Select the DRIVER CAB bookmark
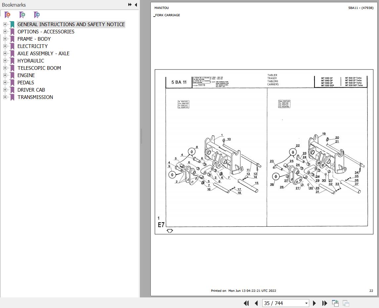This screenshot has width=379, height=308. click(31, 90)
